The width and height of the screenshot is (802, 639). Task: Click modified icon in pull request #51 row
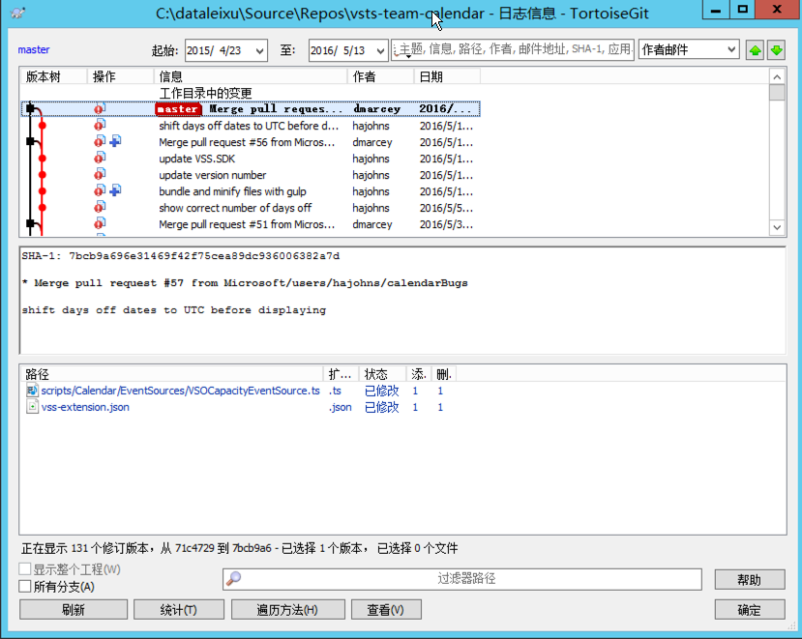[x=100, y=224]
